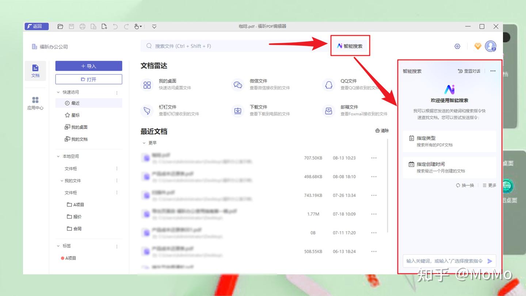This screenshot has width=526, height=296.
Task: Open 邮箱文件 in 文档雷达
Action: pos(355,110)
